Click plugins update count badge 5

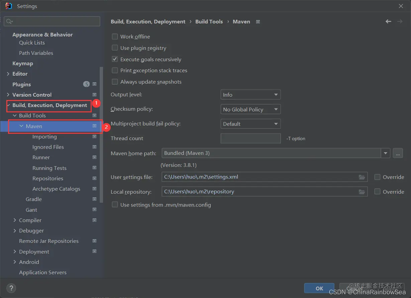[86, 84]
